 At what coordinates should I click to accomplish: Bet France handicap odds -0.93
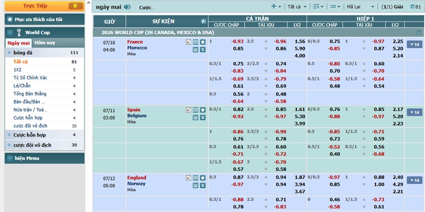(x=237, y=42)
